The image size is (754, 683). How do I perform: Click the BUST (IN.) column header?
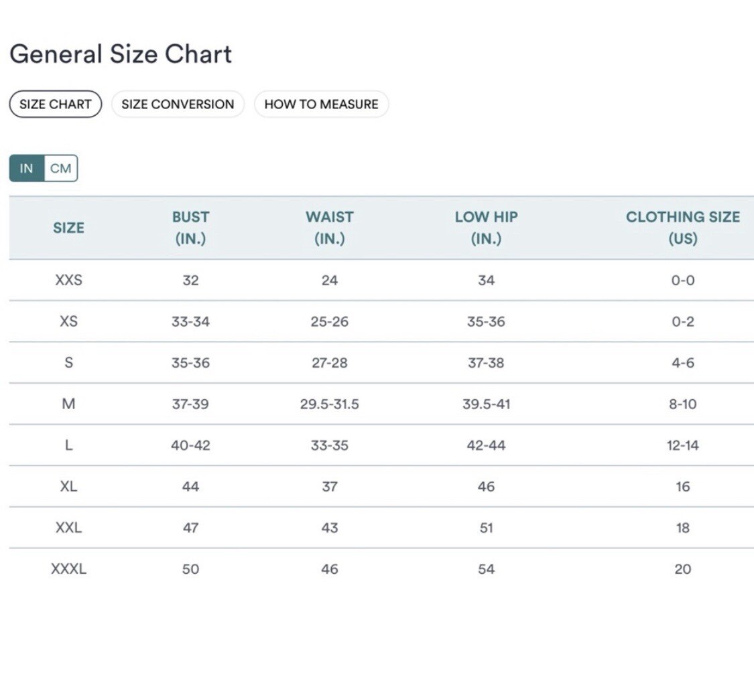coord(190,228)
